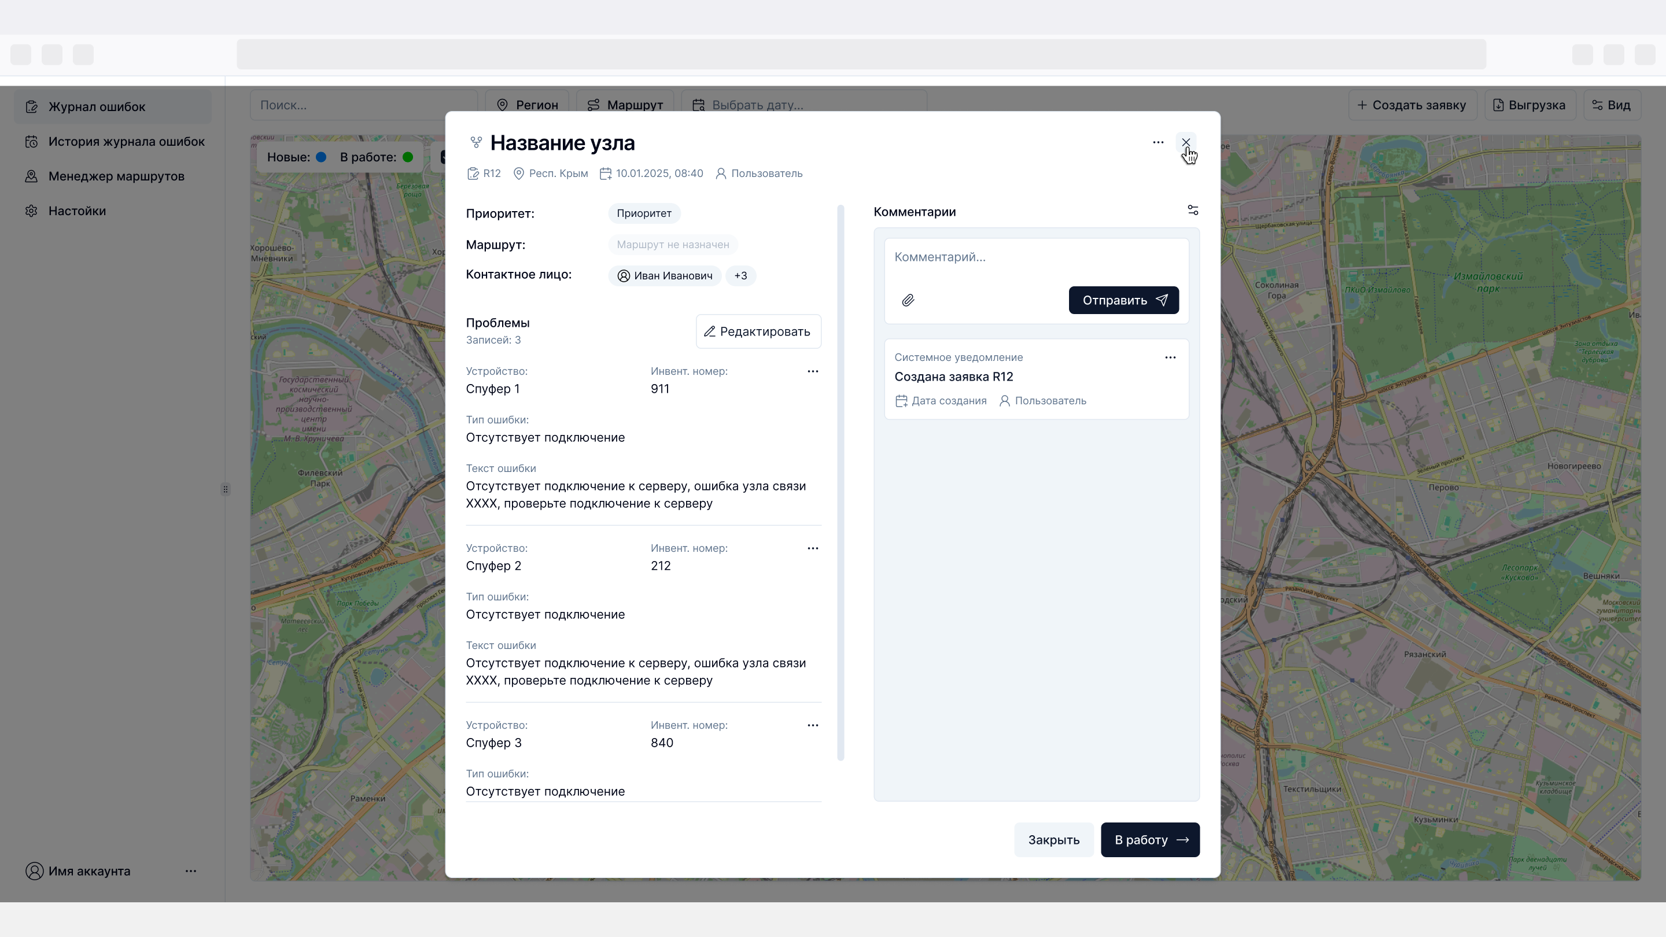1666x937 pixels.
Task: Expand the +3 contacts chip
Action: coord(740,275)
